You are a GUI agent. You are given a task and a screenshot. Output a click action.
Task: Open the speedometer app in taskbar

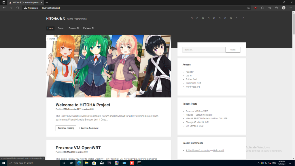coord(109,163)
